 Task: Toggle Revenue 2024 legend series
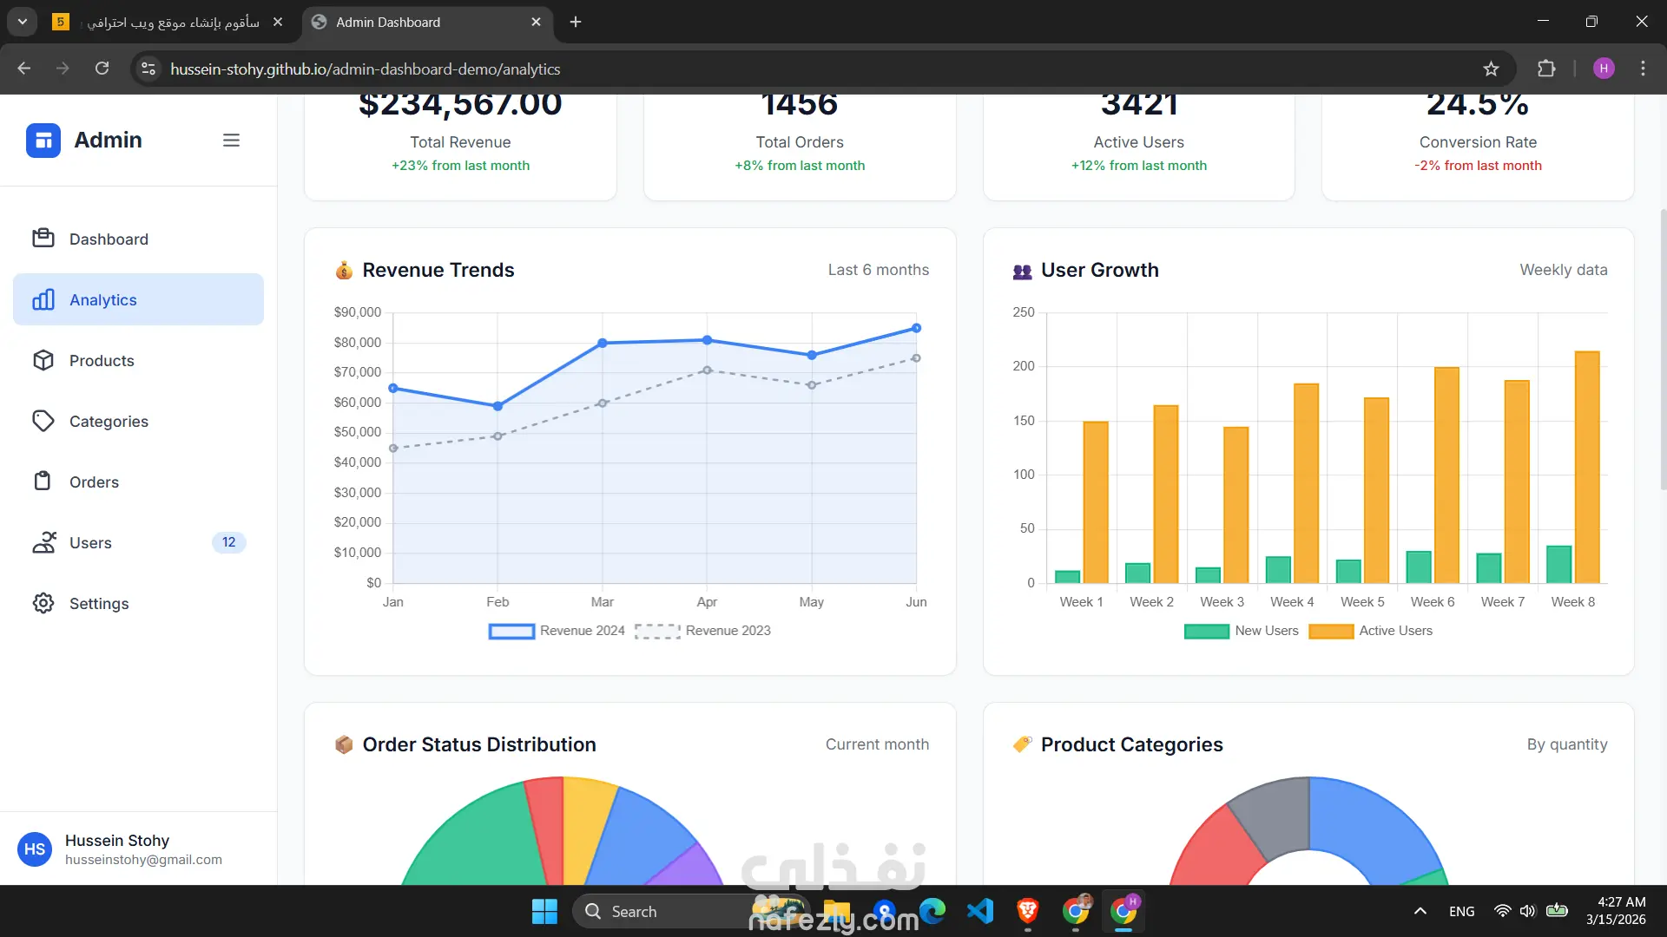point(557,631)
